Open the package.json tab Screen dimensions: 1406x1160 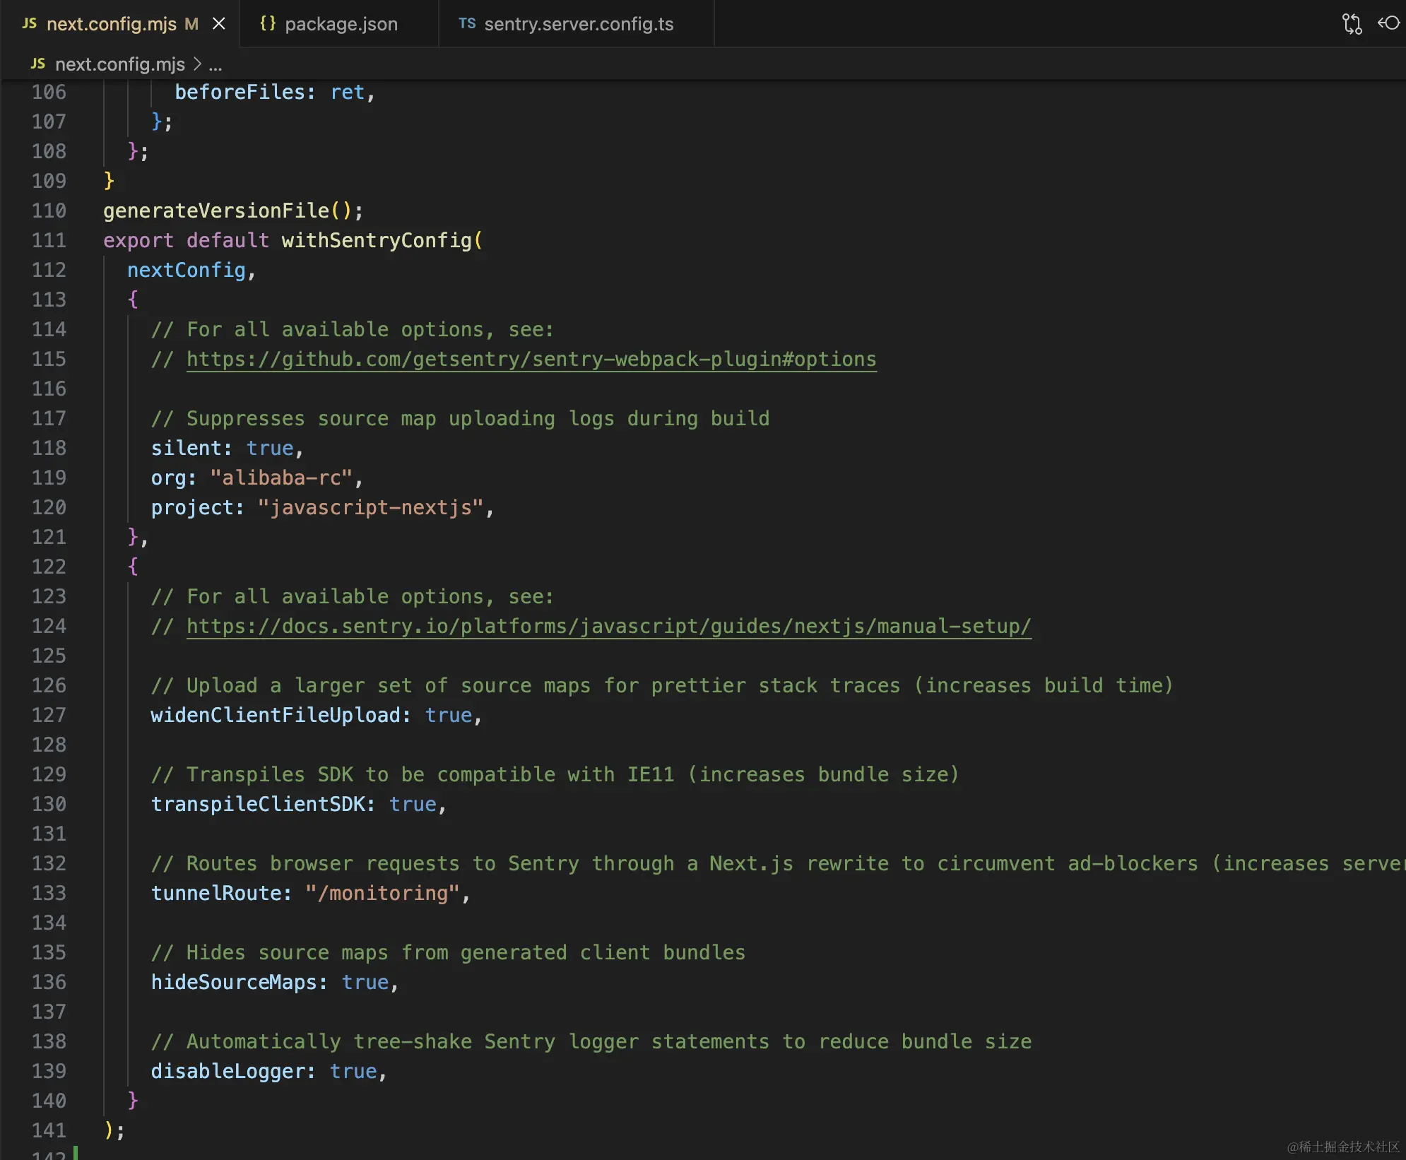pyautogui.click(x=341, y=24)
